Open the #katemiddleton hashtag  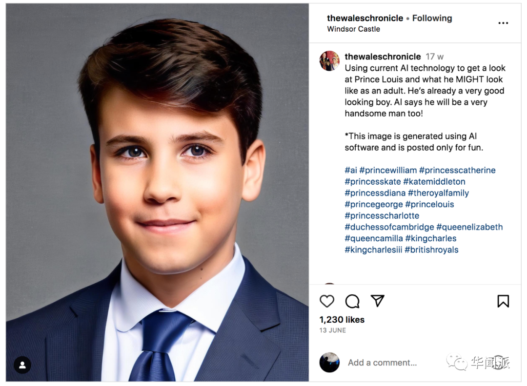434,181
